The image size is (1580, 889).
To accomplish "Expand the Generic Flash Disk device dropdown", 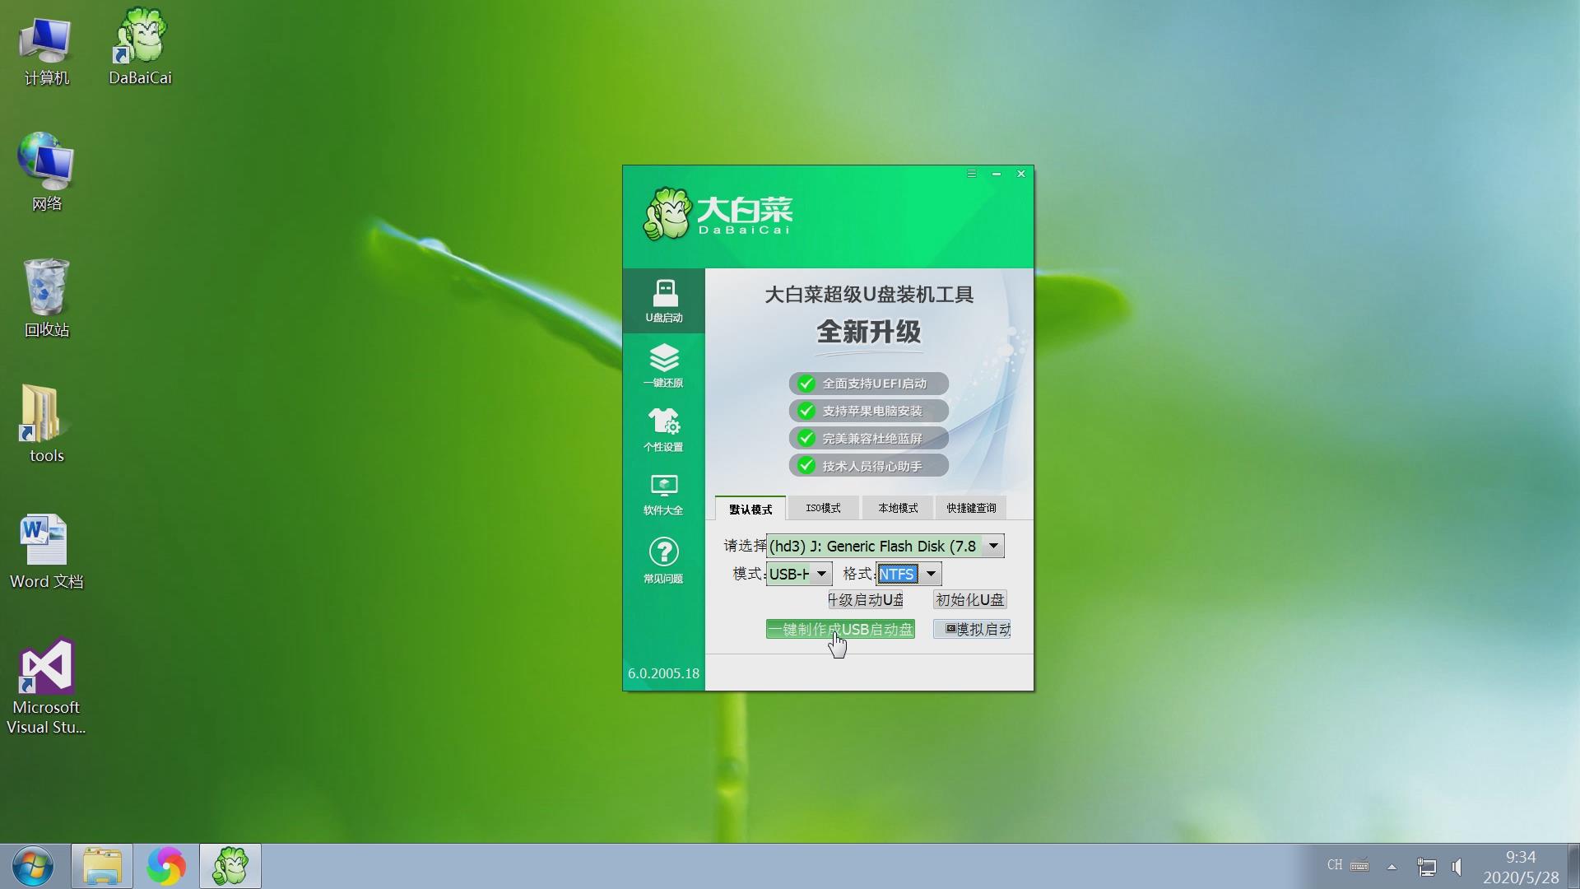I will click(992, 546).
